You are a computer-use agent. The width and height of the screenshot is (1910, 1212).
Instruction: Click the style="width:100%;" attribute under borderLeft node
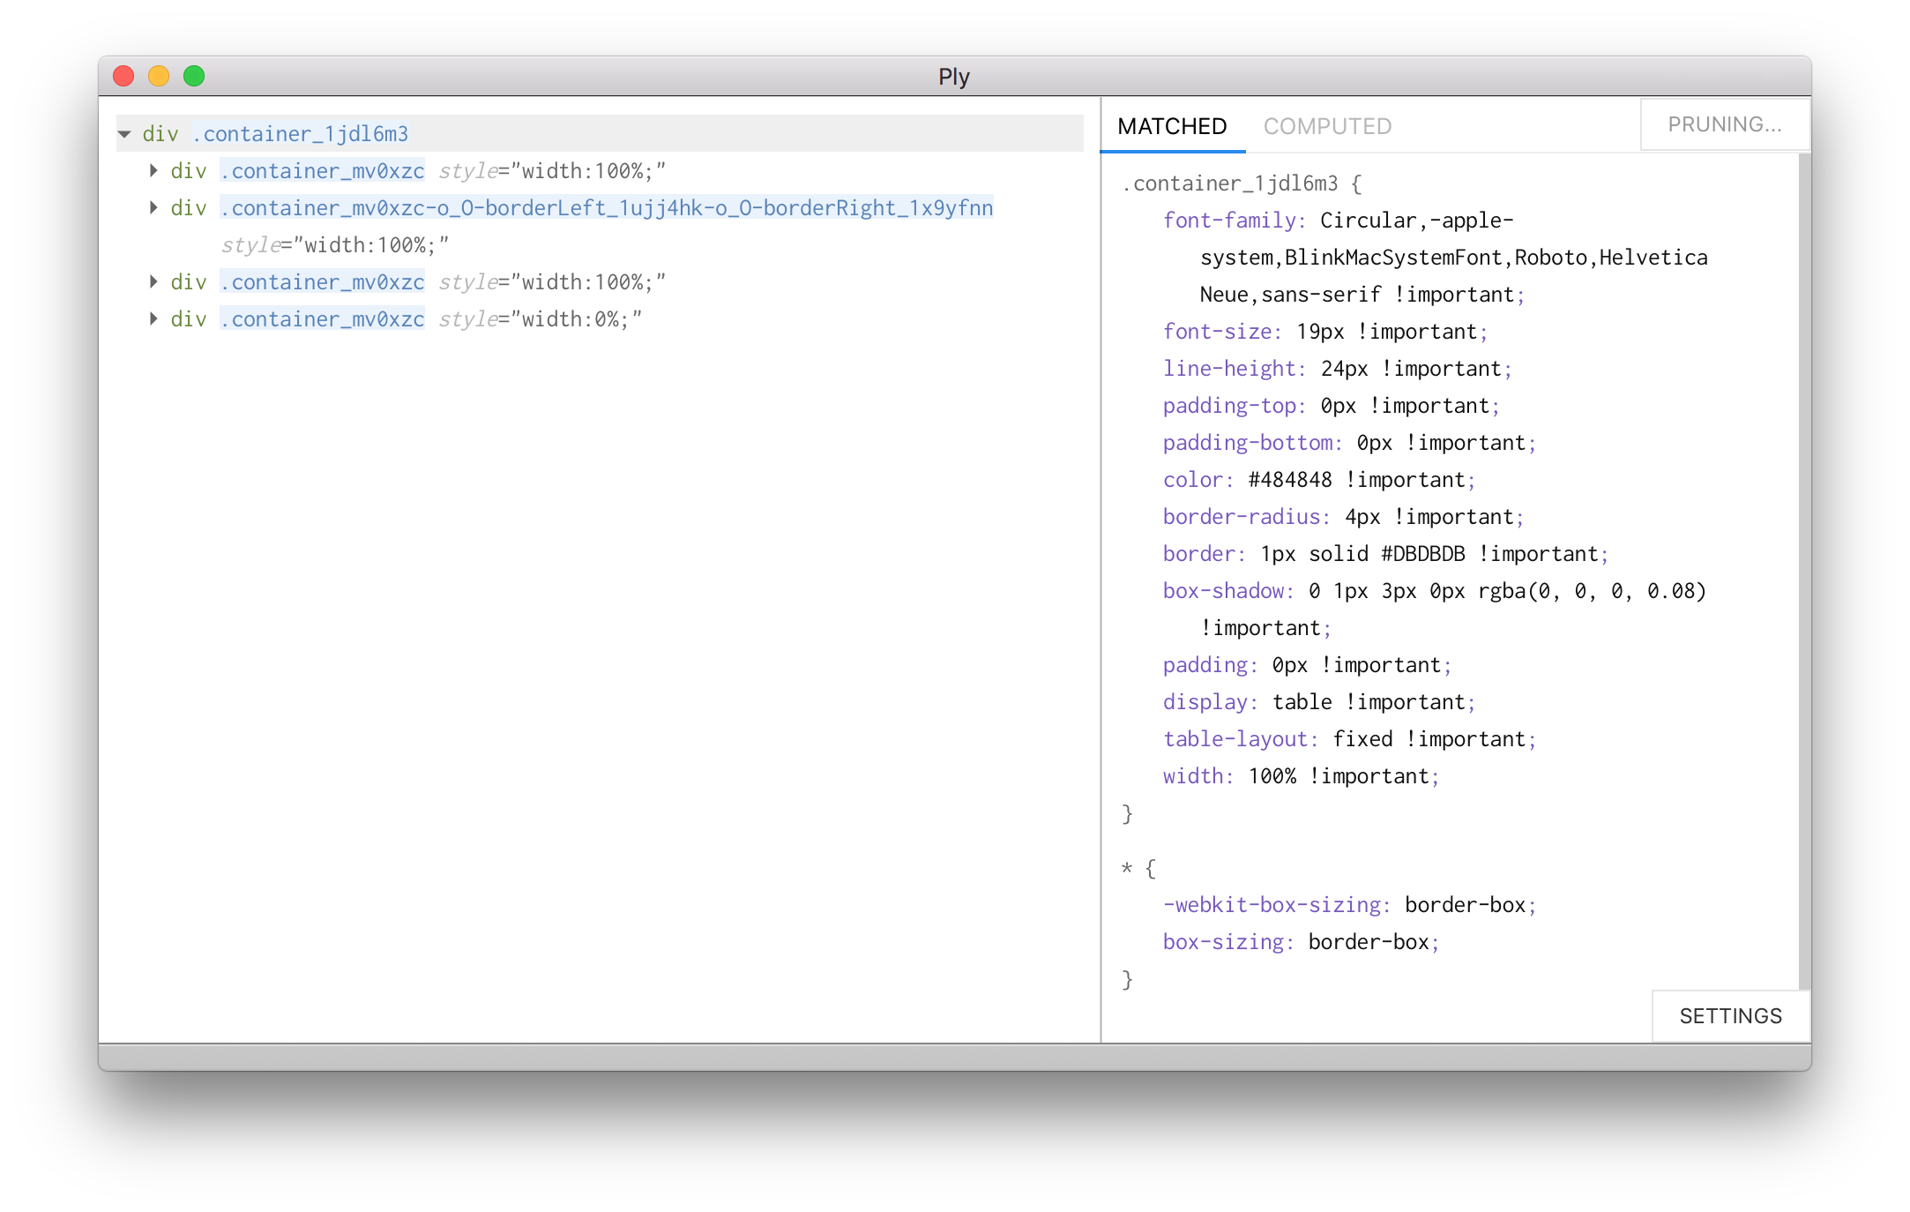[335, 244]
